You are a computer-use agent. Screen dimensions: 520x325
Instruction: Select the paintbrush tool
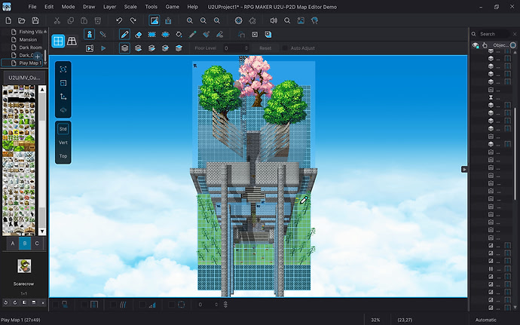[206, 35]
